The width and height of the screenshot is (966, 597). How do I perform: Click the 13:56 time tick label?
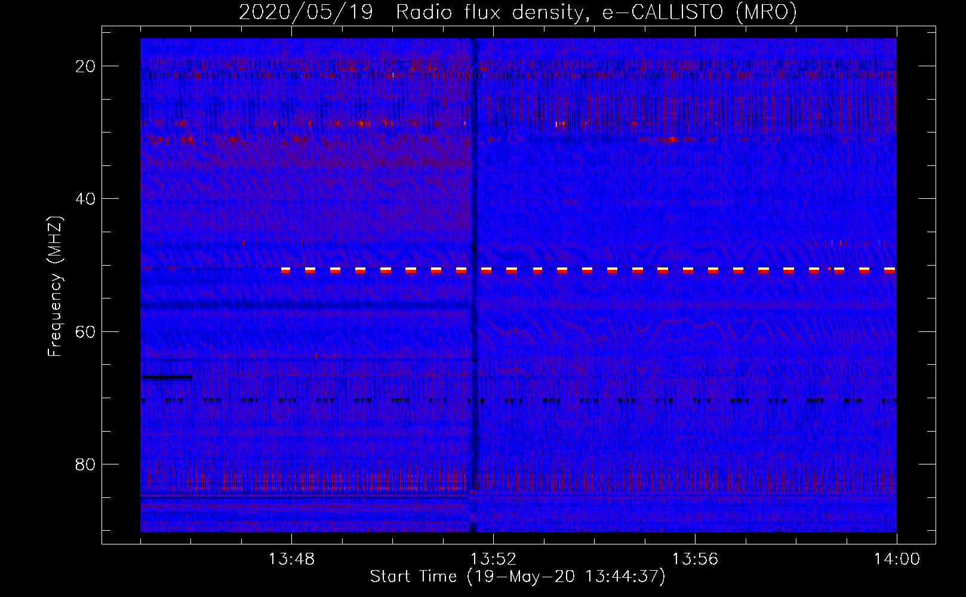695,559
